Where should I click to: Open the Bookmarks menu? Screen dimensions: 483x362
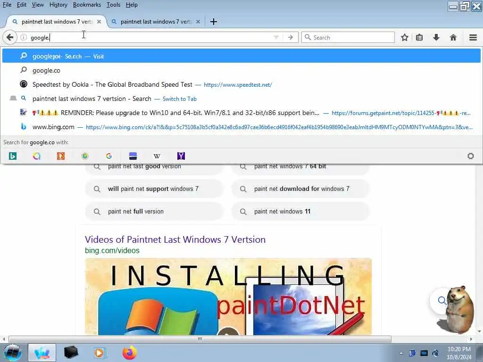pos(87,5)
